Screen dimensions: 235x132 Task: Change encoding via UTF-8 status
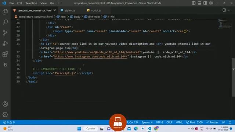point(159,122)
